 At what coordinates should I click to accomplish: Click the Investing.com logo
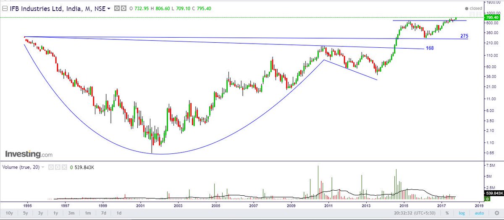coord(29,154)
